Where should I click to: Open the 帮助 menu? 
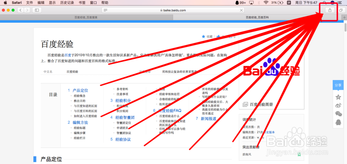[105, 3]
